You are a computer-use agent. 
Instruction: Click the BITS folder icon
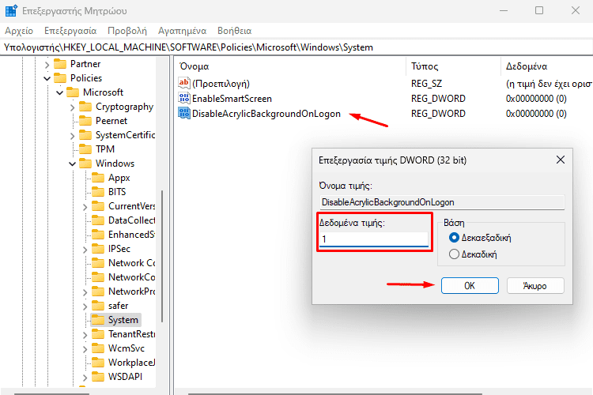point(98,192)
